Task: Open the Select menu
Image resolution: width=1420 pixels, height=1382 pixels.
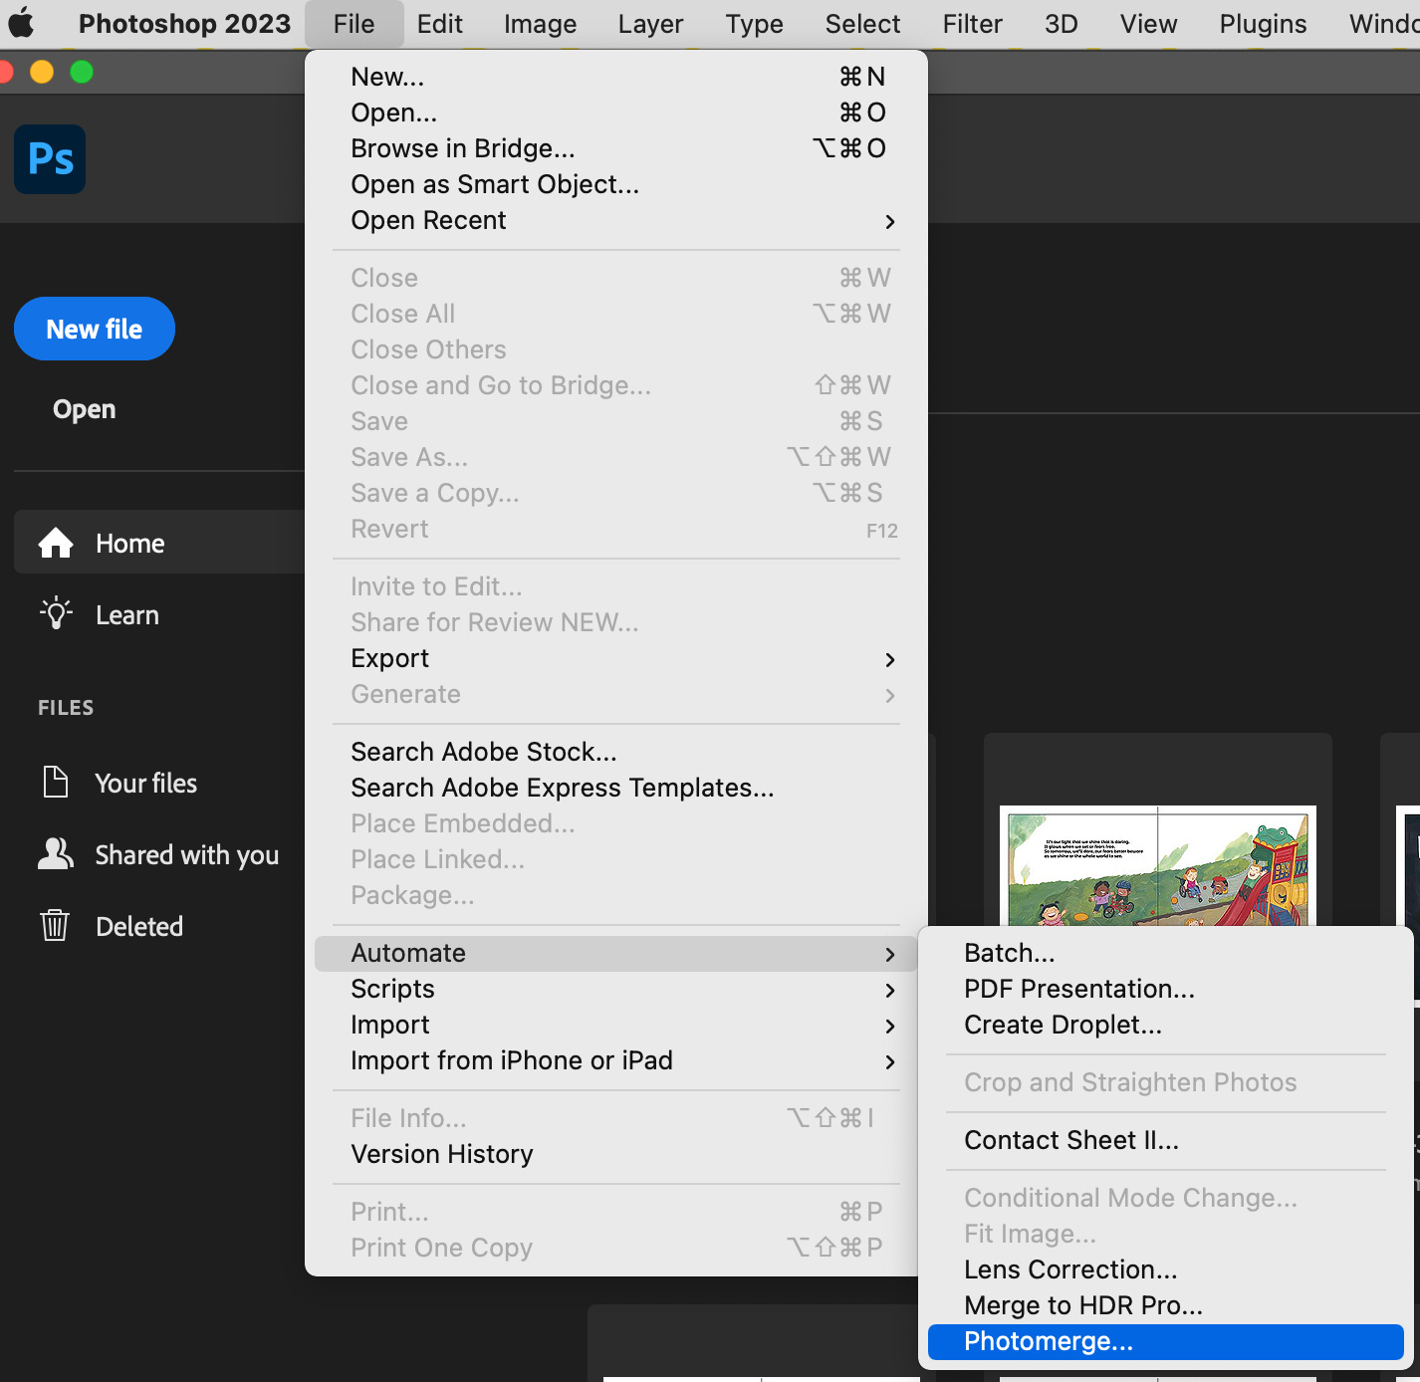Action: coord(862,24)
